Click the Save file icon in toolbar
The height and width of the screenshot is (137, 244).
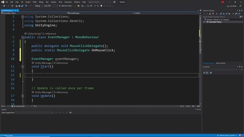19,6
